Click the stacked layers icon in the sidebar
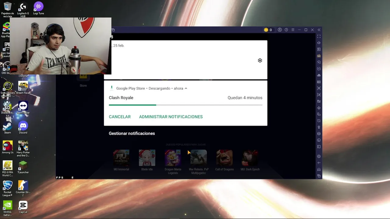Screen dimensions: 390x219 pos(319,134)
